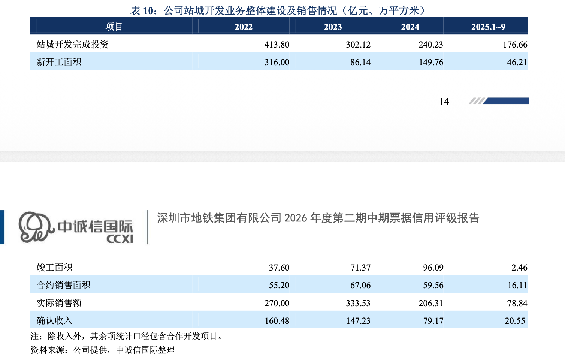Click the table 10 caption heading

(x=279, y=10)
